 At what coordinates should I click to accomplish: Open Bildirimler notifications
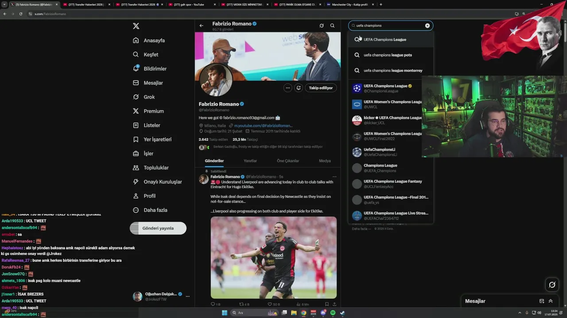point(150,68)
